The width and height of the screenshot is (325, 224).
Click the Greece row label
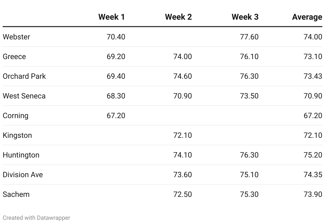pos(14,56)
